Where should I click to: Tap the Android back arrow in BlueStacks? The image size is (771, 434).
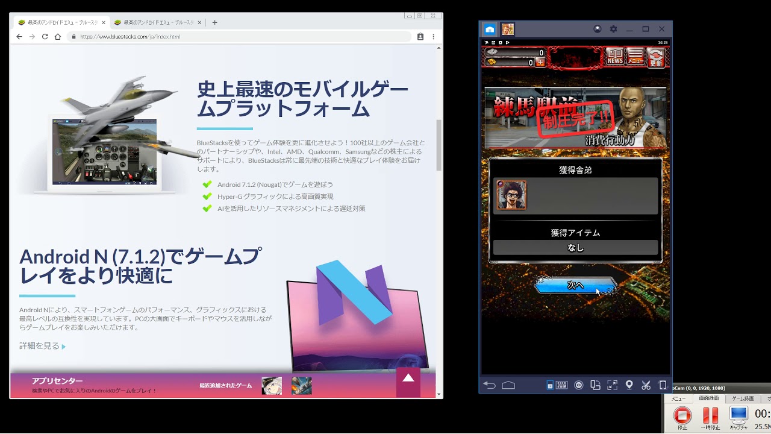490,385
